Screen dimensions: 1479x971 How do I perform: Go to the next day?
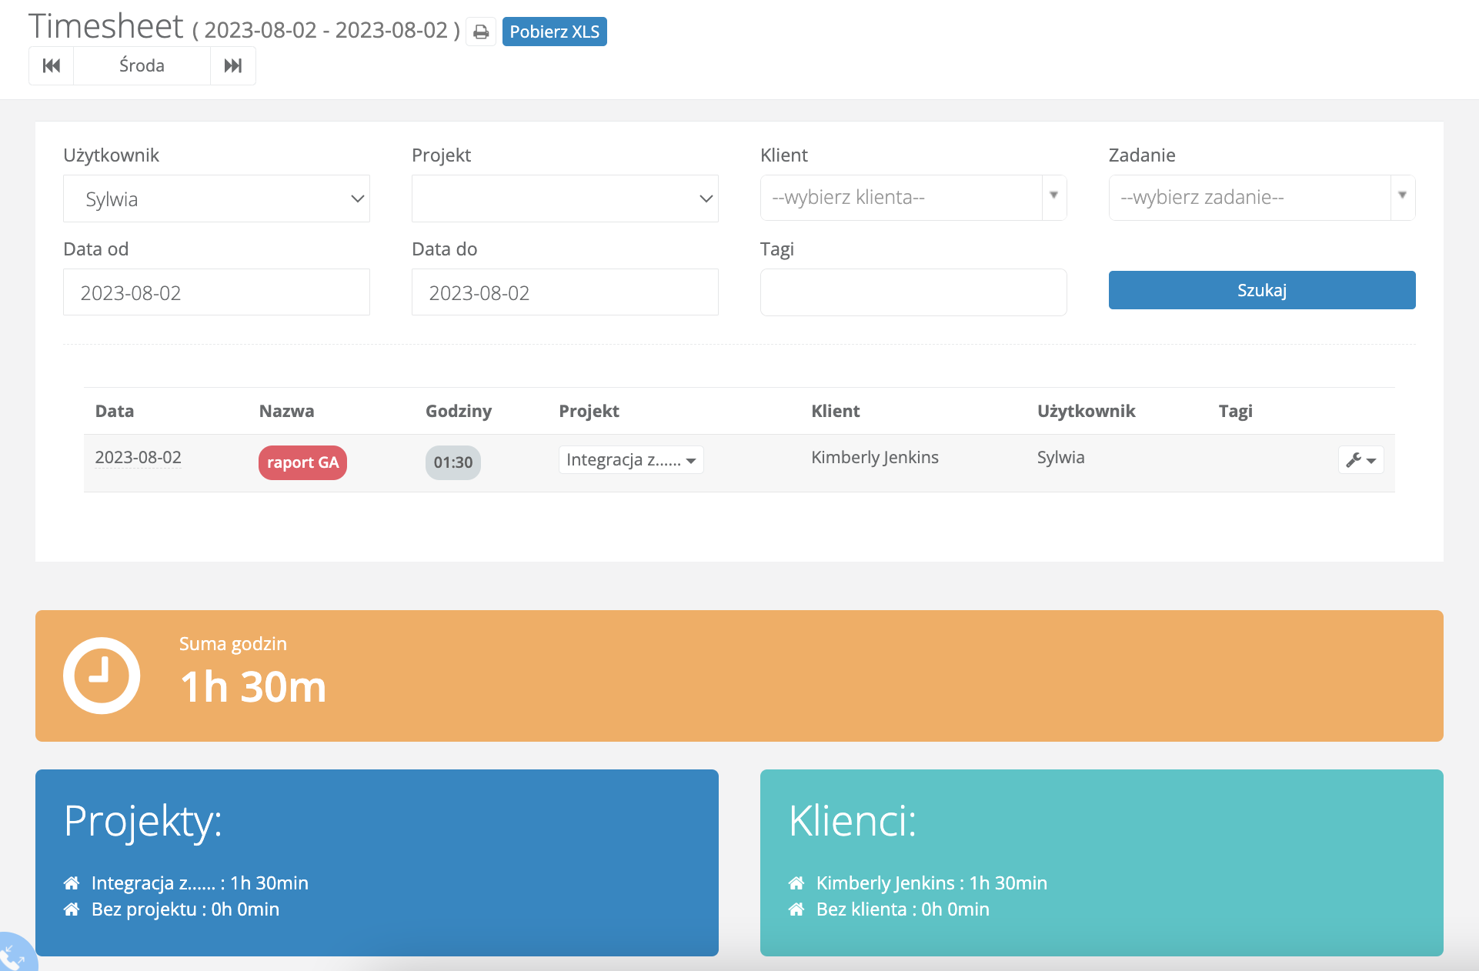pos(232,65)
